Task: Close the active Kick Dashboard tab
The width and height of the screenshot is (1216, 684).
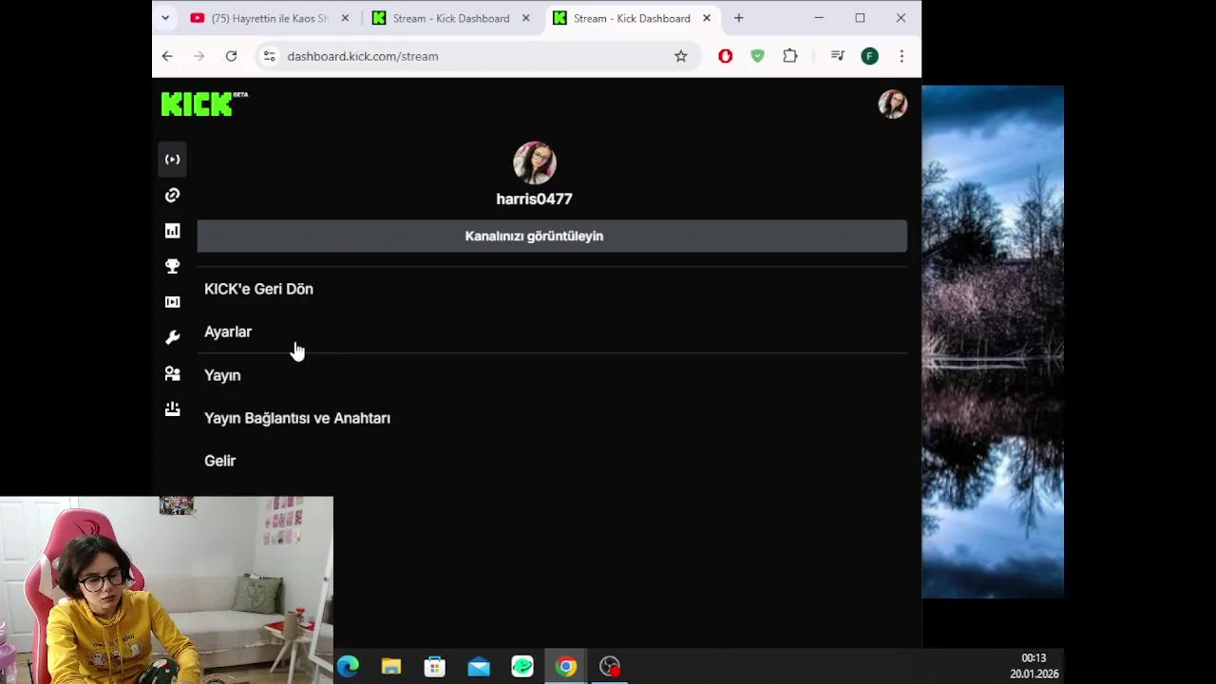Action: click(x=706, y=18)
